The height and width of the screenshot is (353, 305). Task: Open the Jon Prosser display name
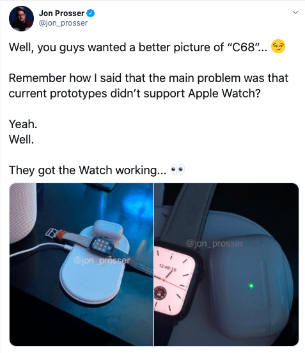click(61, 13)
